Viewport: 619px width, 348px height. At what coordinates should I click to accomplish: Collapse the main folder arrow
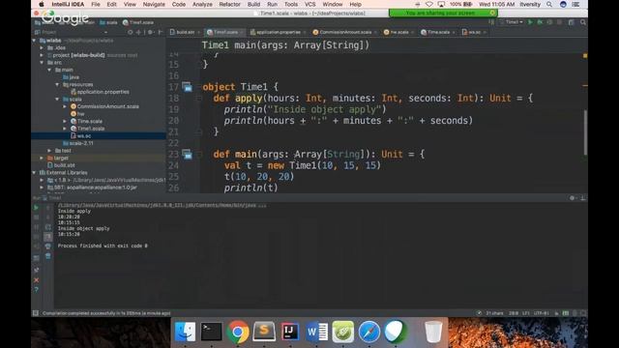coord(49,70)
